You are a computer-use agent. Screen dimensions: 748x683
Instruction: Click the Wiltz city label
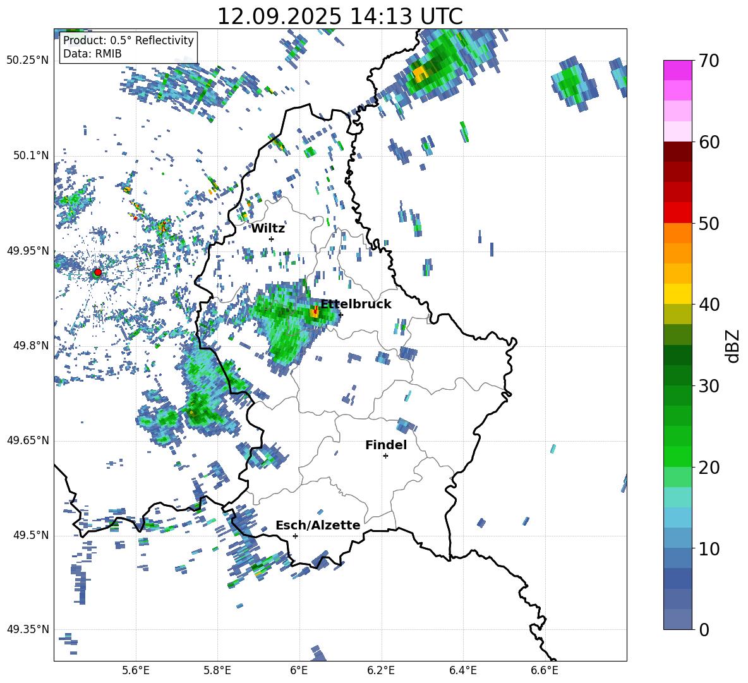pyautogui.click(x=268, y=229)
